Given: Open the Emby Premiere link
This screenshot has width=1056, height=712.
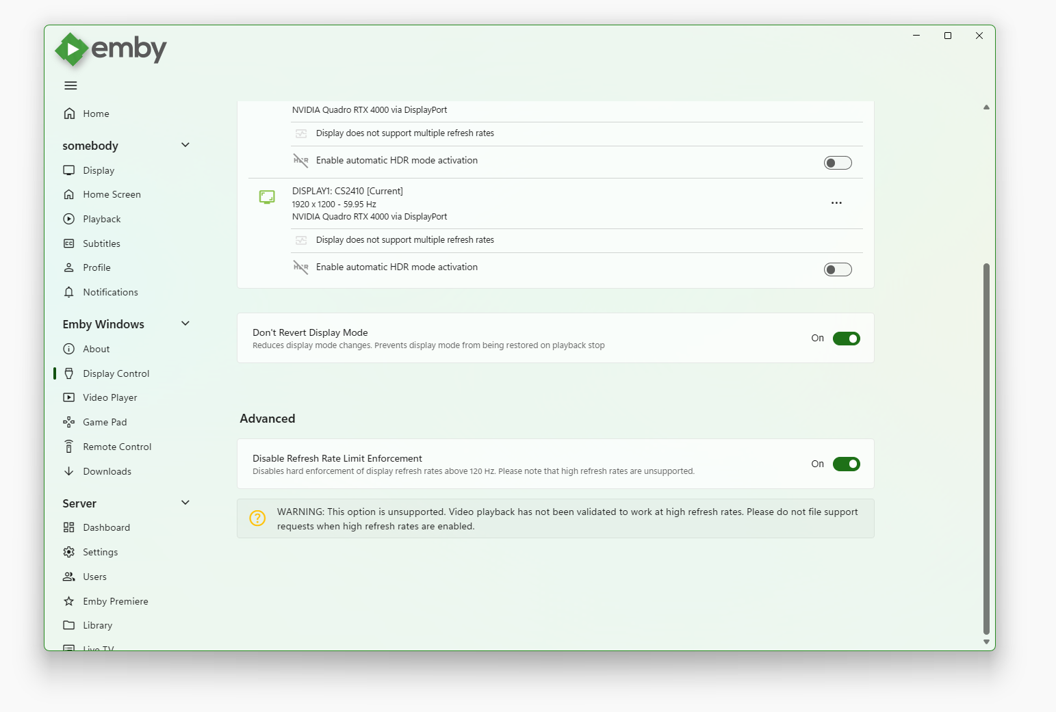Looking at the screenshot, I should pos(115,601).
